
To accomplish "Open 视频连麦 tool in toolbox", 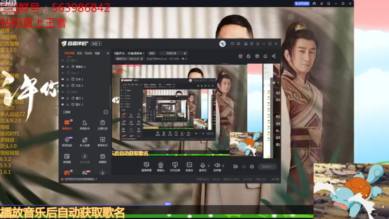I will (67, 141).
